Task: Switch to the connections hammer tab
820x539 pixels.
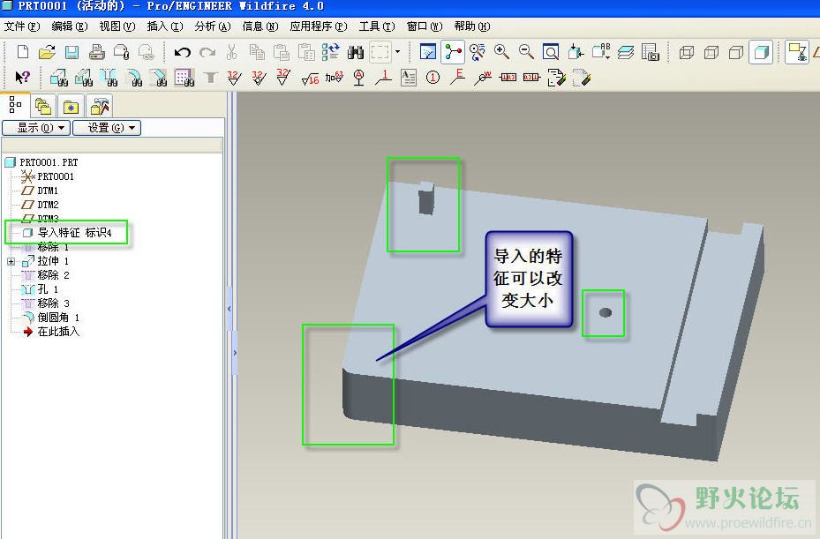Action: (x=99, y=107)
